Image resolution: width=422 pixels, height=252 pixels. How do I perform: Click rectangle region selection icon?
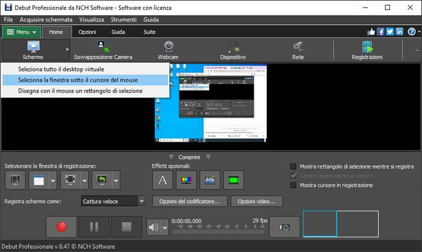[70, 180]
